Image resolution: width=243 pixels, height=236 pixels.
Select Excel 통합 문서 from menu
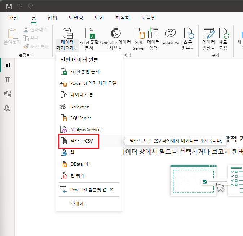(89, 72)
